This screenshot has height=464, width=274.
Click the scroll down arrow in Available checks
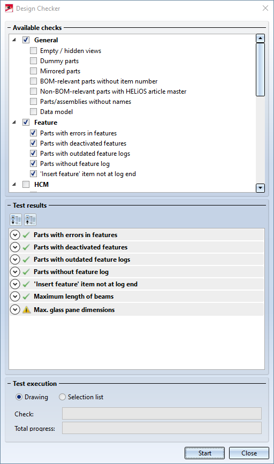pyautogui.click(x=260, y=188)
